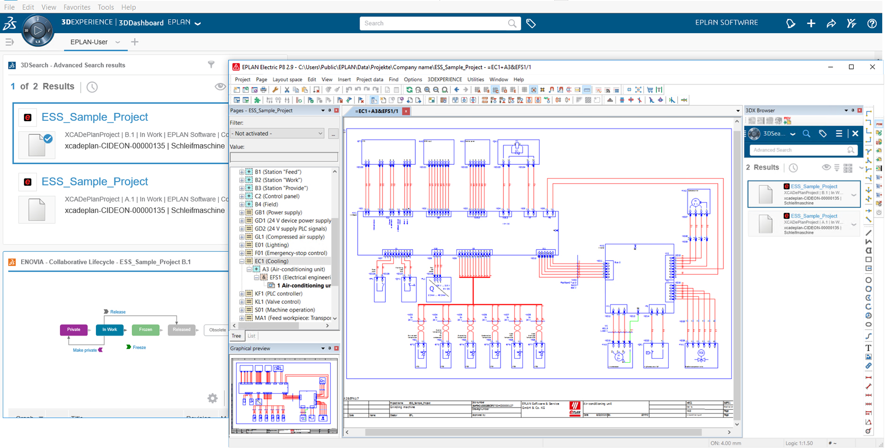This screenshot has height=448, width=885.
Task: Activate the Zoom in magnifier tool
Action: pos(427,89)
